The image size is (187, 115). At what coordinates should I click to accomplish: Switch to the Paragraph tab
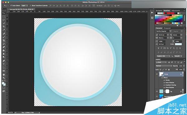167,28
